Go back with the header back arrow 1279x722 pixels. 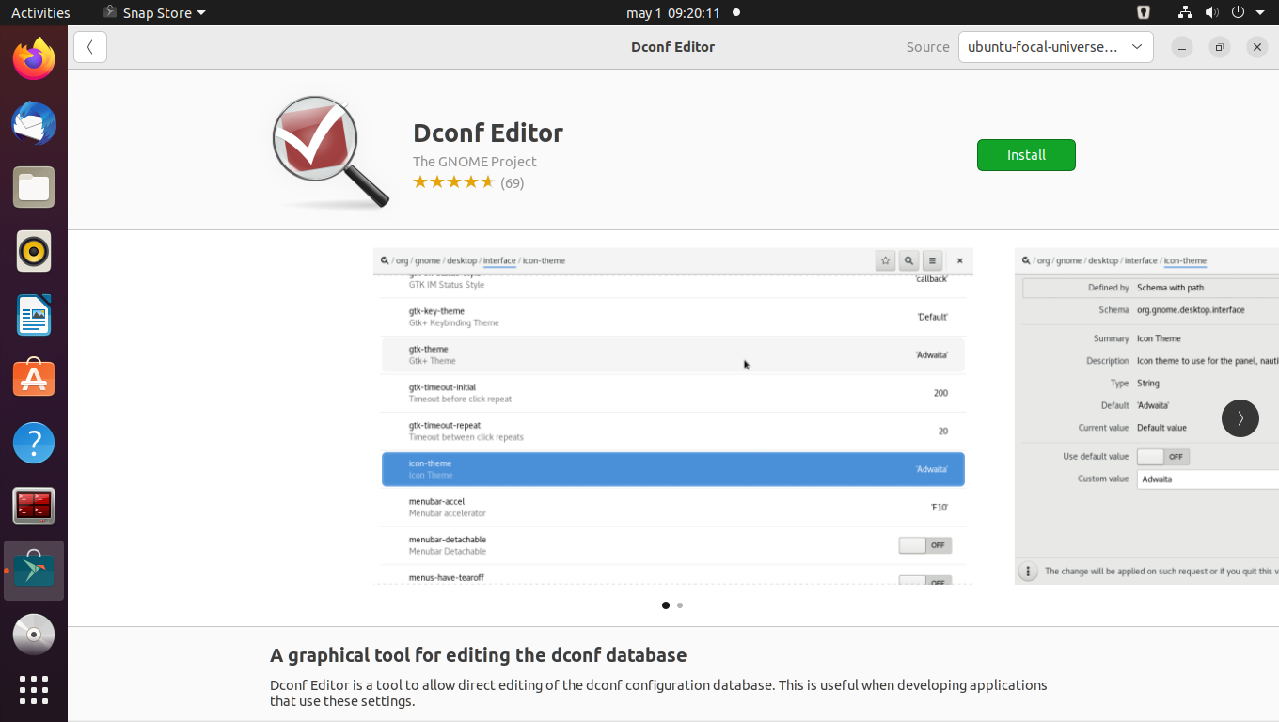click(90, 47)
